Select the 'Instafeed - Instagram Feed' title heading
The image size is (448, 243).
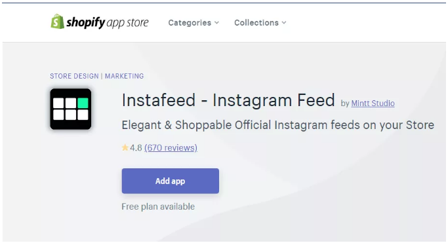(x=228, y=100)
